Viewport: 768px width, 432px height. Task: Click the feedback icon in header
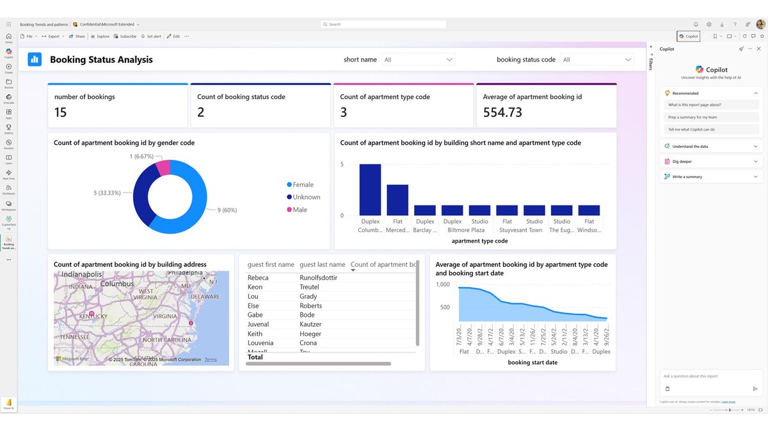pyautogui.click(x=748, y=24)
